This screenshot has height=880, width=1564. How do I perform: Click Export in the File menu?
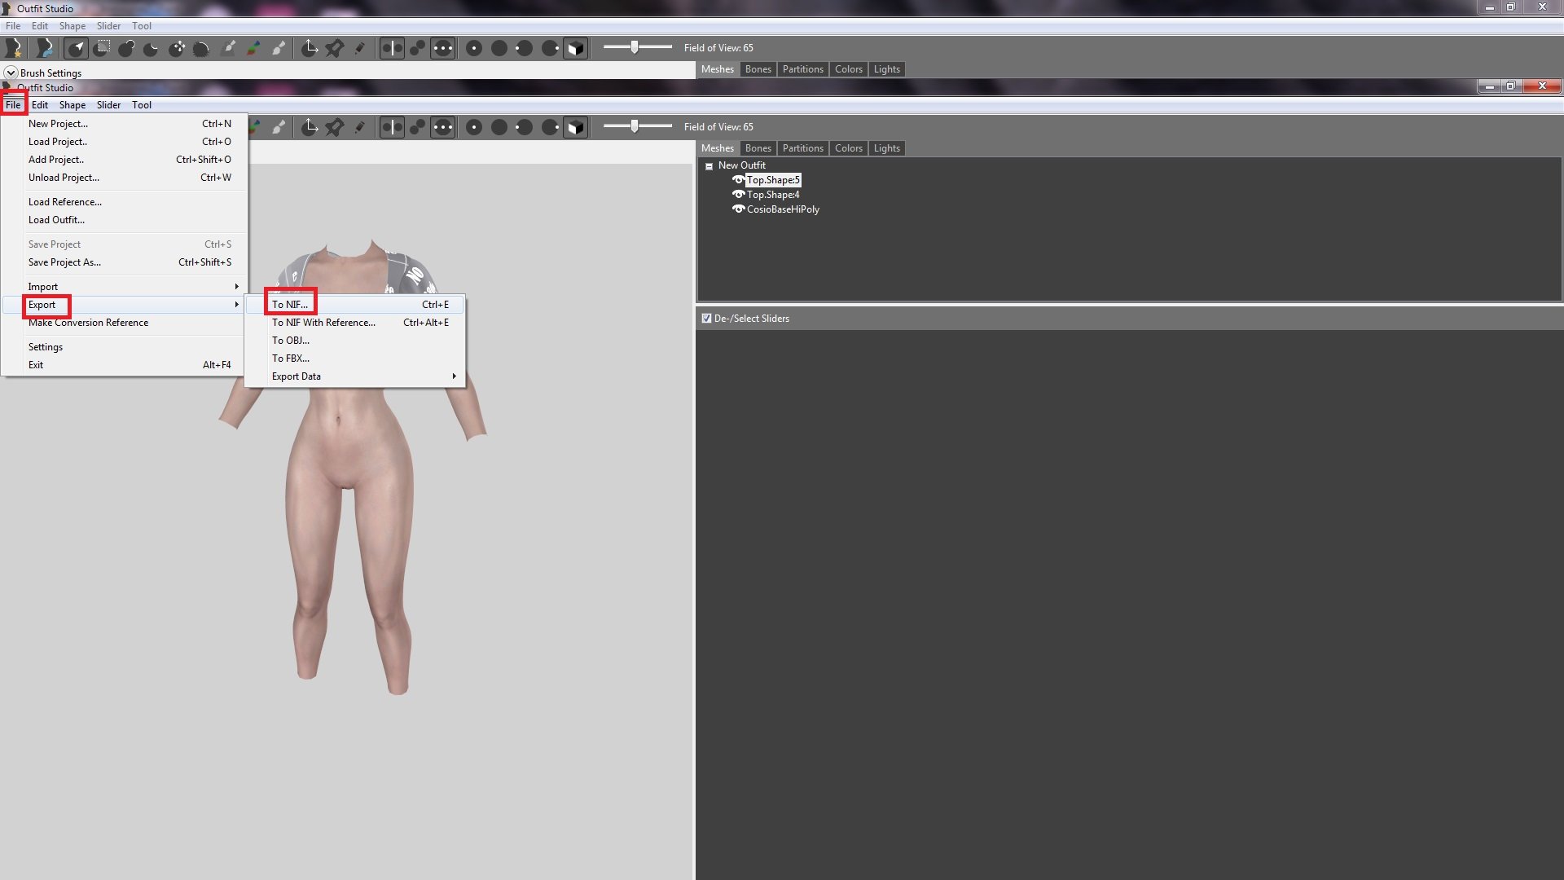[x=124, y=305]
